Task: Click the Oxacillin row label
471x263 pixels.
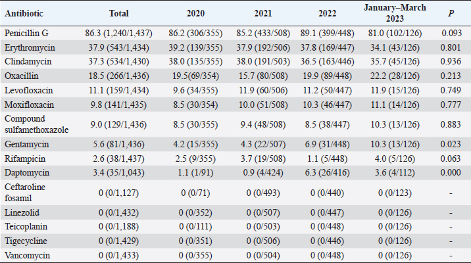Action: click(20, 76)
